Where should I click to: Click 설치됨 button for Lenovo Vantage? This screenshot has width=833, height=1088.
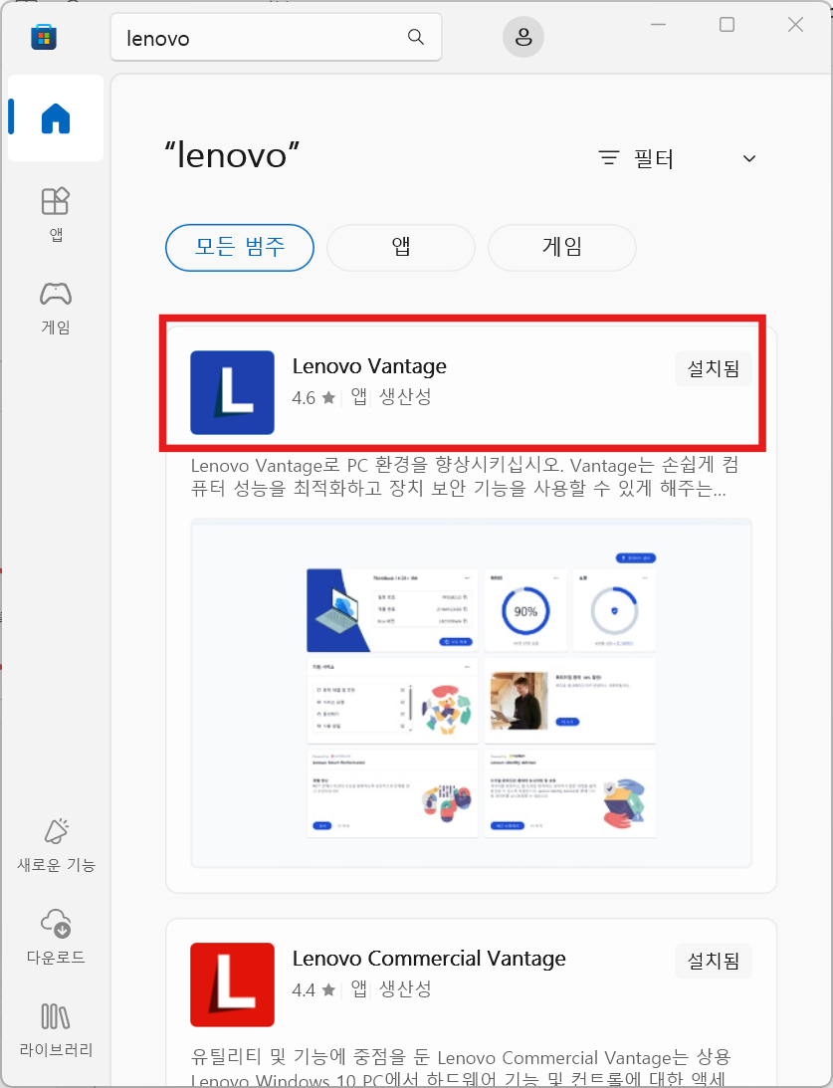click(x=713, y=368)
